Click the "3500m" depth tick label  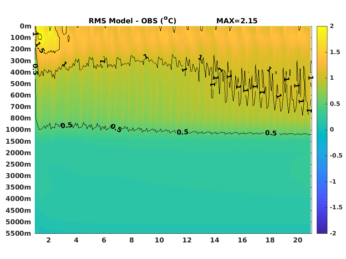coord(18,187)
